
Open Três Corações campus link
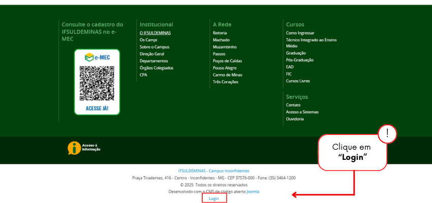pyautogui.click(x=225, y=82)
